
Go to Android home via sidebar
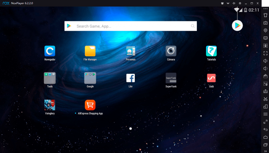265,137
